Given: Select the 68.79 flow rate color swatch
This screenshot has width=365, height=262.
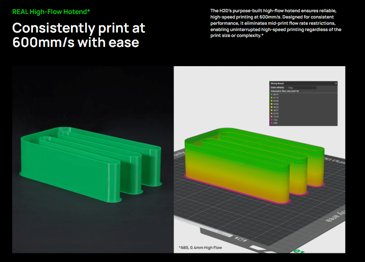Looking at the screenshot, I should (x=272, y=95).
